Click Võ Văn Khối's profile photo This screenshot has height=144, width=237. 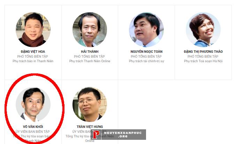[x=33, y=105]
